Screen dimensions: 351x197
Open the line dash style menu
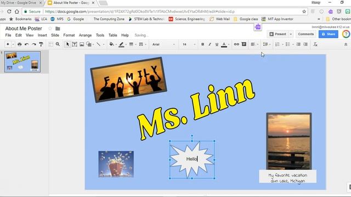[141, 44]
